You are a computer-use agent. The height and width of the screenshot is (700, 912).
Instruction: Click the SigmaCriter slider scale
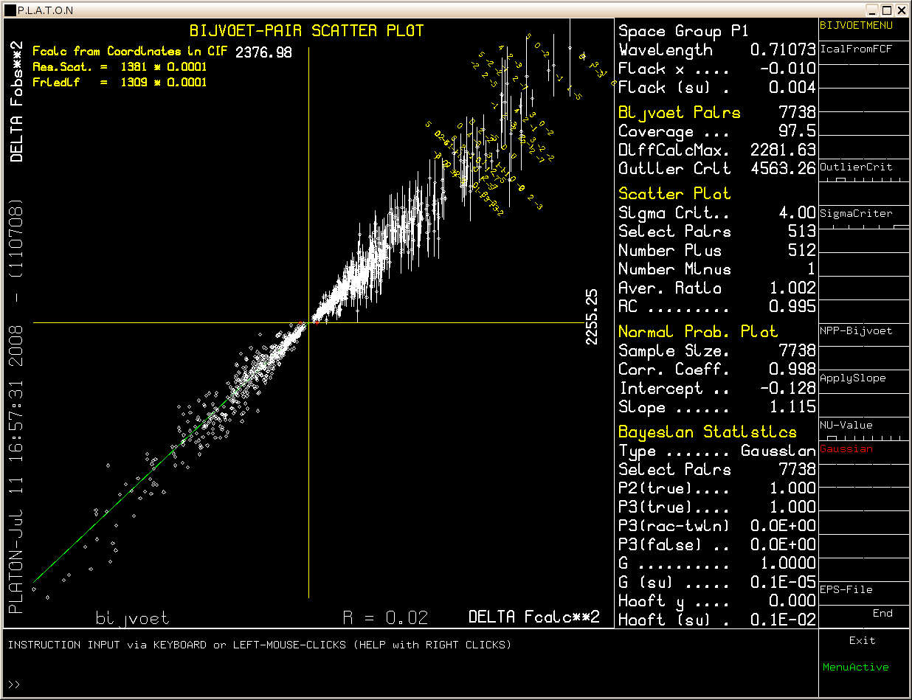pos(864,226)
